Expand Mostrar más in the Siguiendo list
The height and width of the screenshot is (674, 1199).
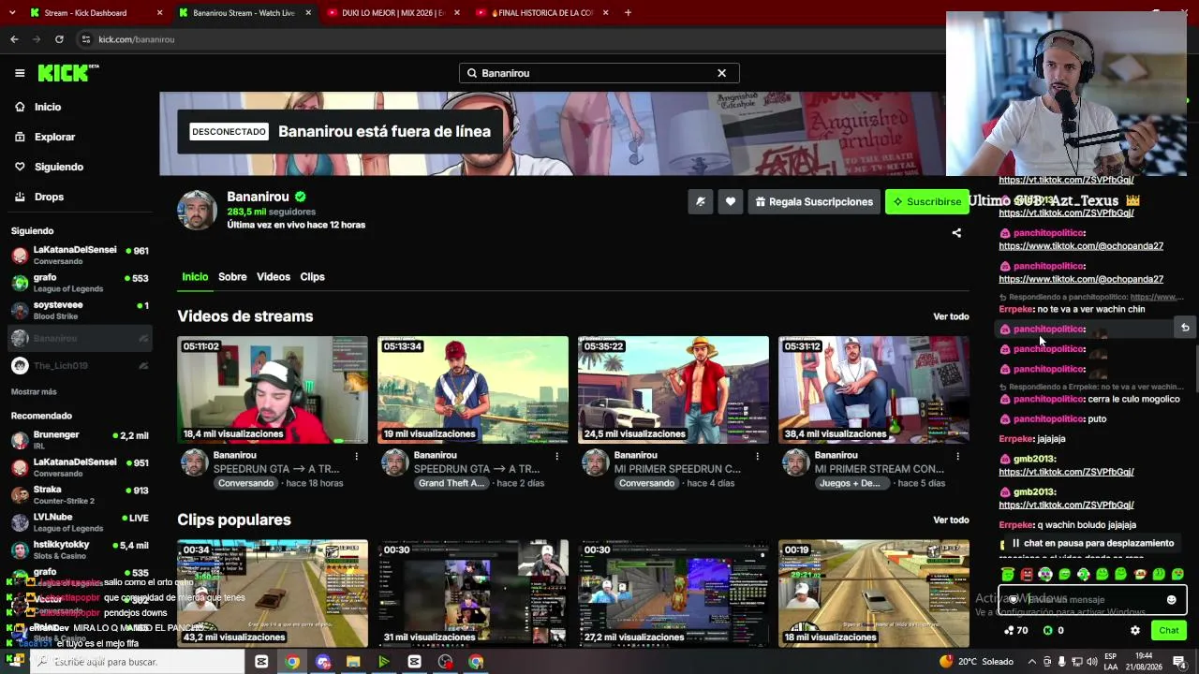34,391
